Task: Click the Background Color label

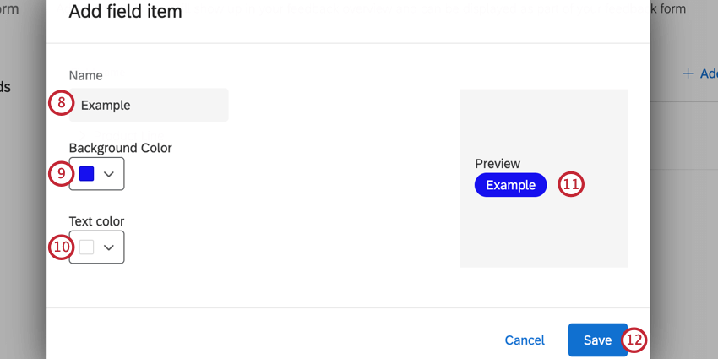Action: 120,148
